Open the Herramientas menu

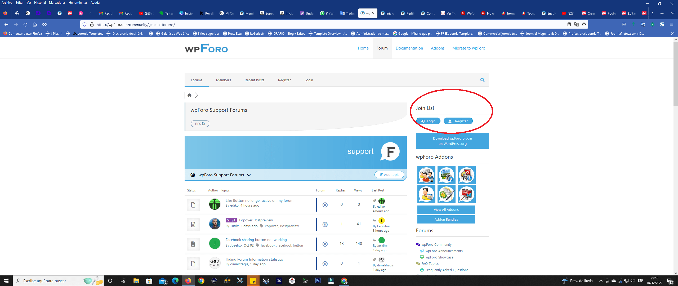click(78, 3)
